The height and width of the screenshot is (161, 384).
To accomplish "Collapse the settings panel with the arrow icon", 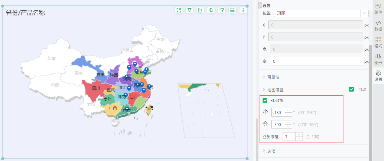I will click(260, 5).
